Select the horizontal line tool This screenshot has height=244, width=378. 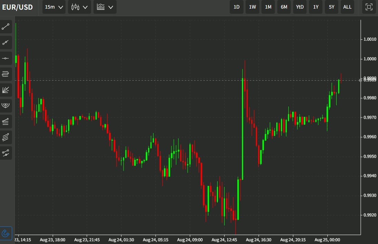click(6, 58)
